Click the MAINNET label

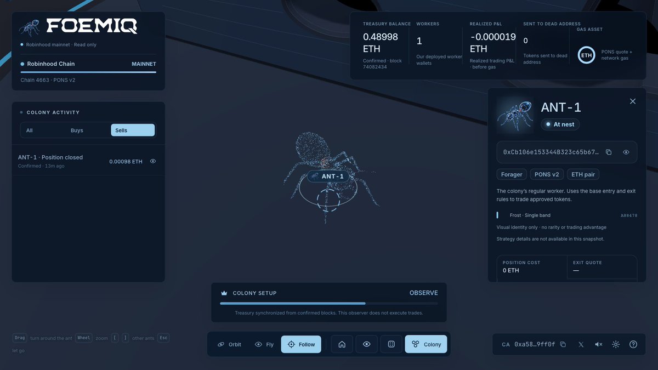(x=144, y=64)
